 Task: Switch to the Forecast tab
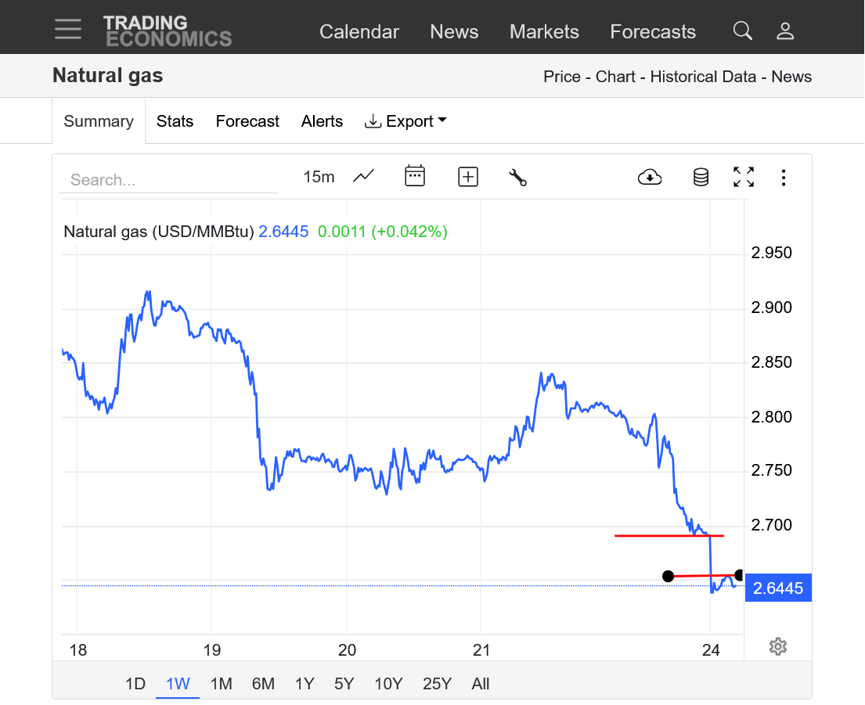247,121
